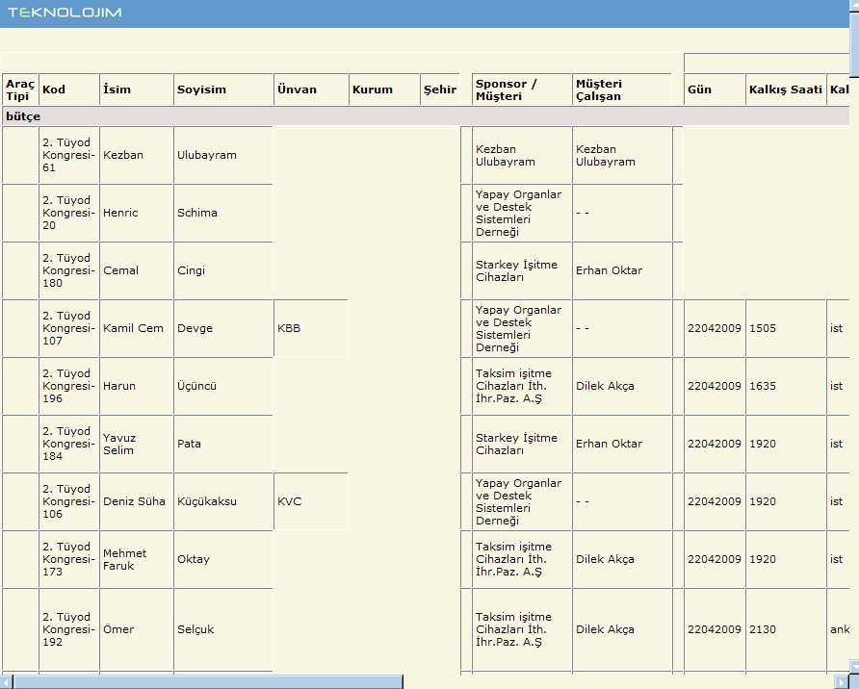
Task: Click code cell 2. Tüyod Kongresi-192
Action: (69, 629)
